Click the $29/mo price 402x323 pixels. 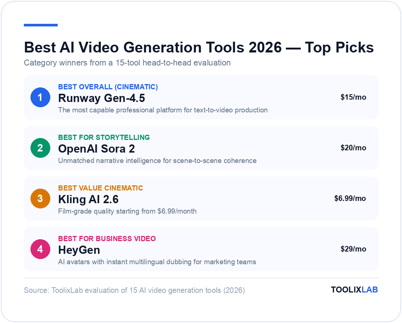point(353,249)
